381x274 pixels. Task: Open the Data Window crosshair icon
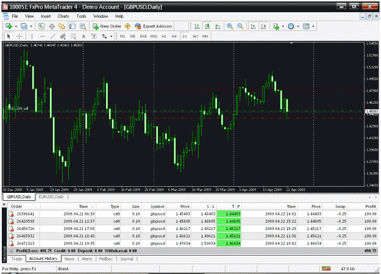(52, 26)
